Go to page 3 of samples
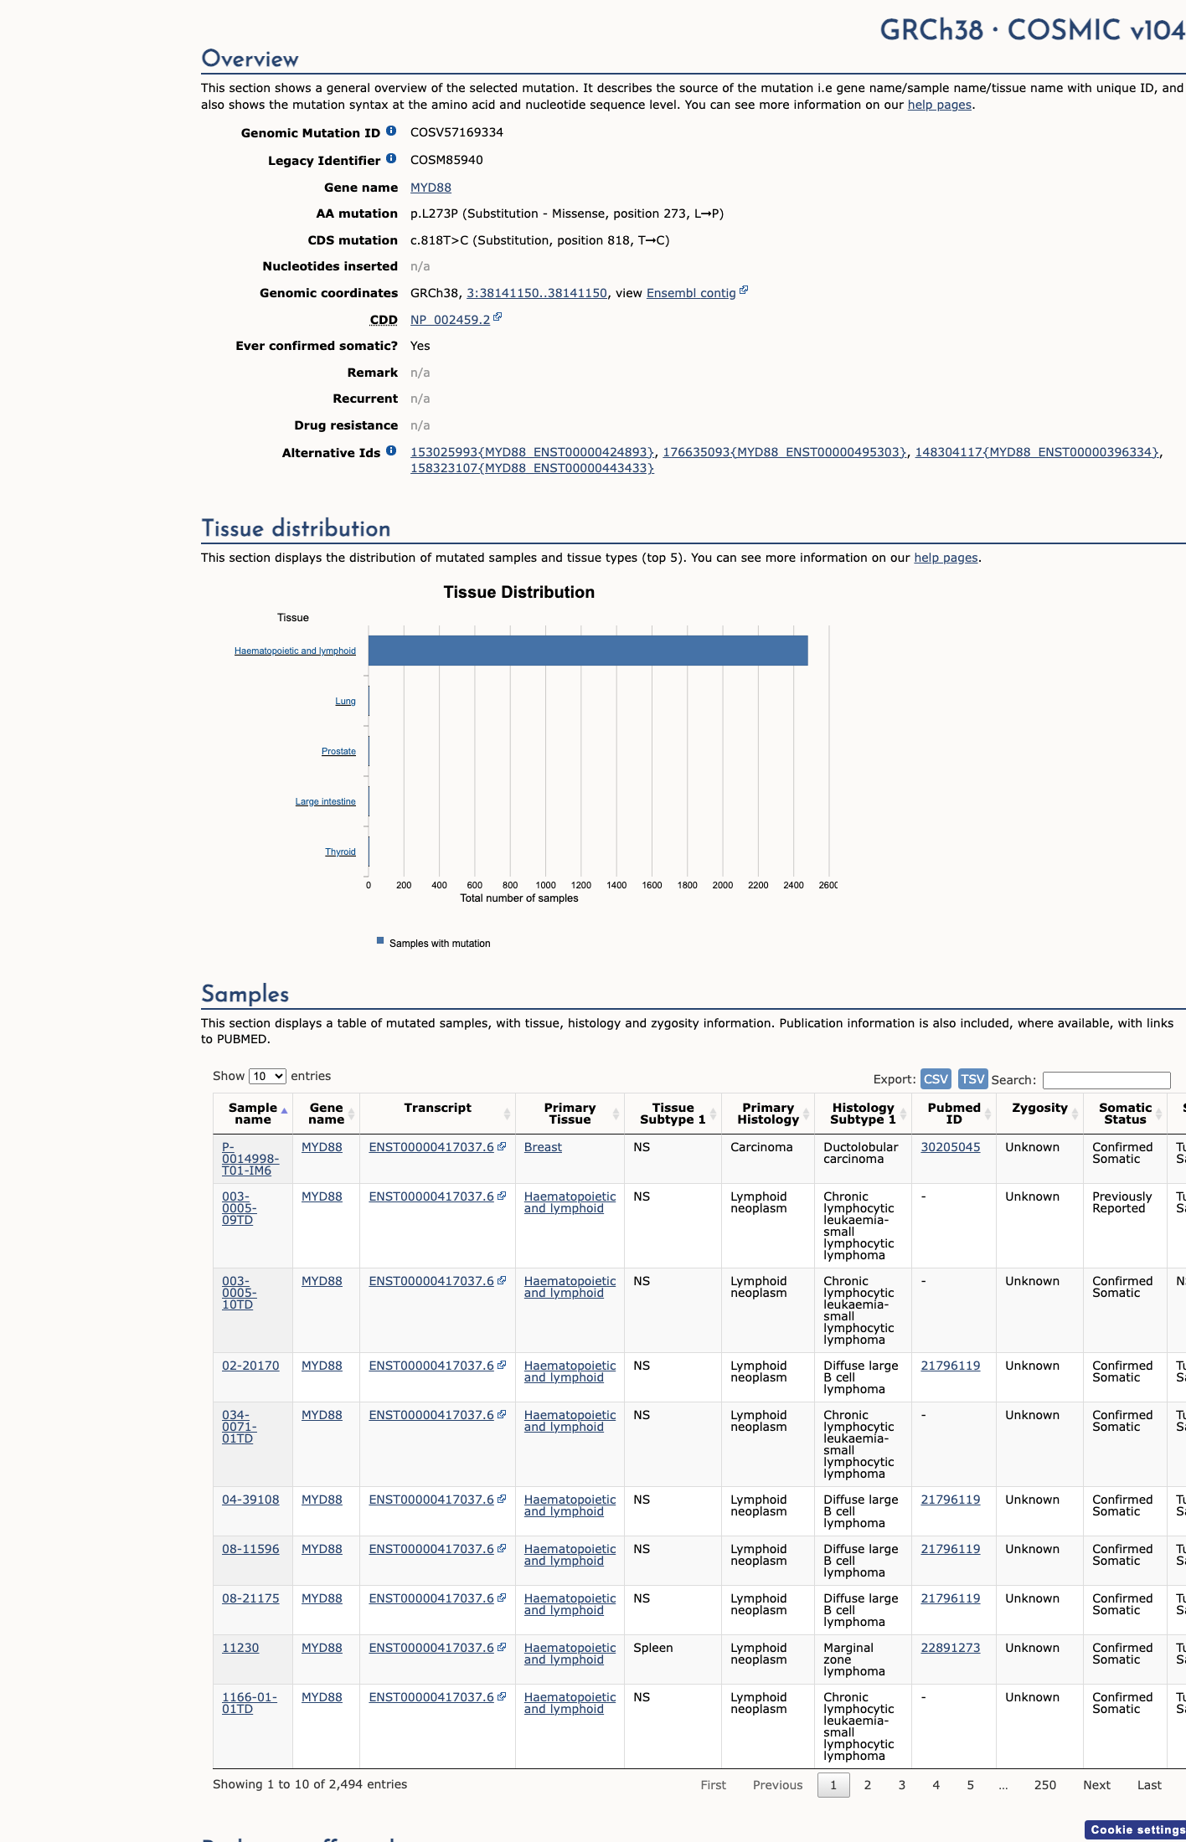This screenshot has width=1186, height=1842. (x=902, y=1785)
